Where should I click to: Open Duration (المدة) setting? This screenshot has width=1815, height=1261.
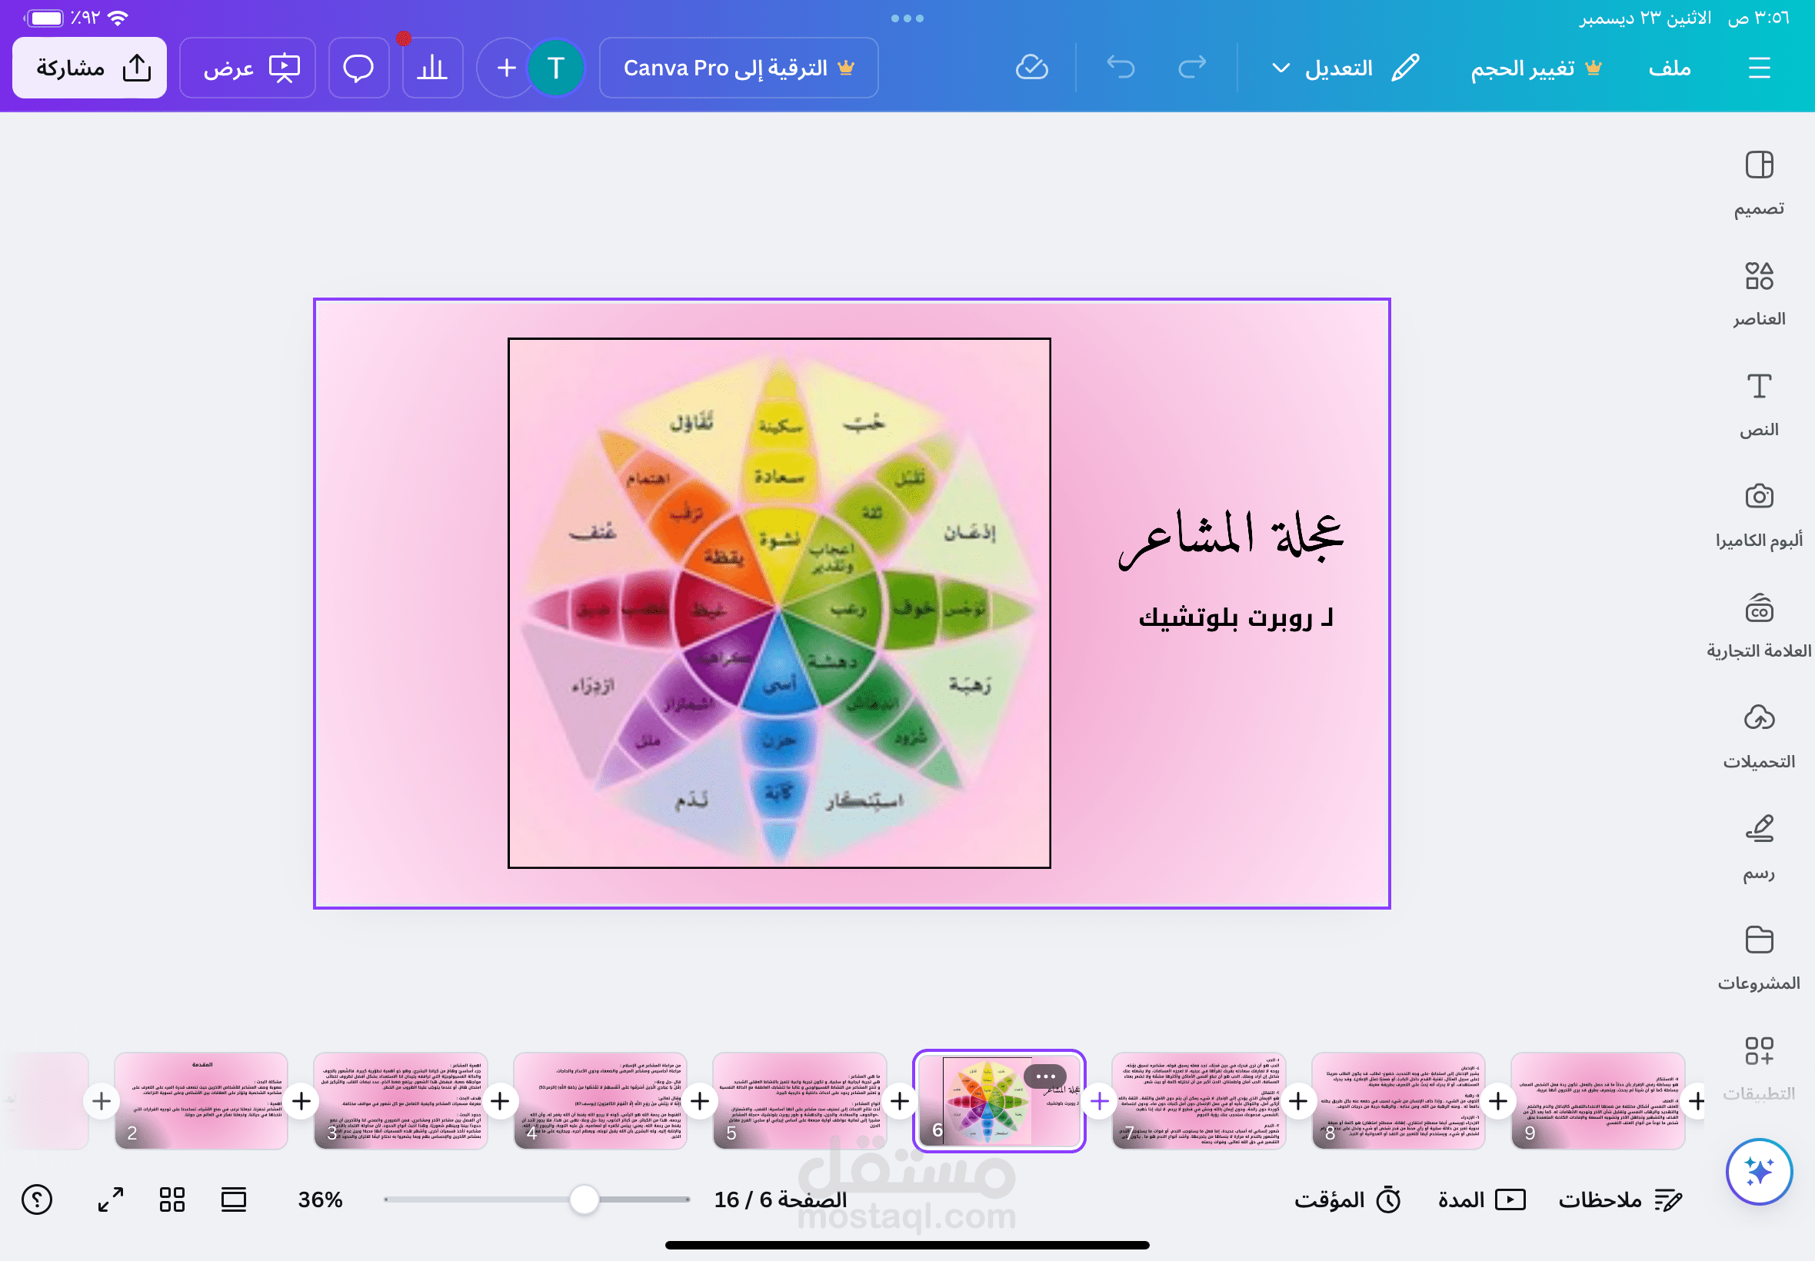(x=1480, y=1199)
